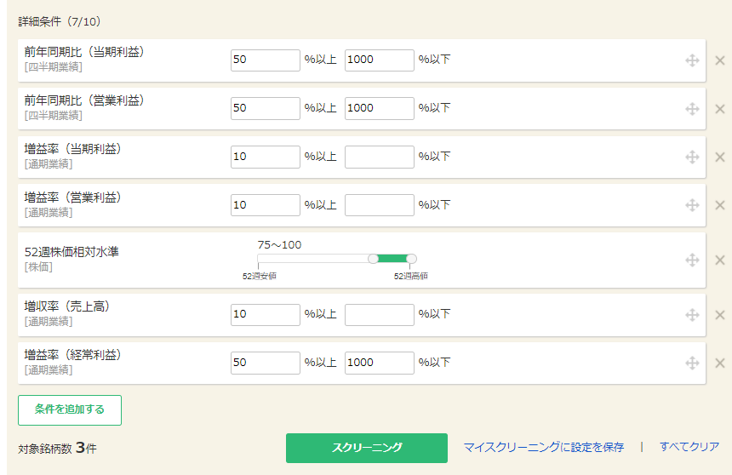This screenshot has height=475, width=732.
Task: Click move handle on 増収率（売上高） row
Action: point(693,315)
